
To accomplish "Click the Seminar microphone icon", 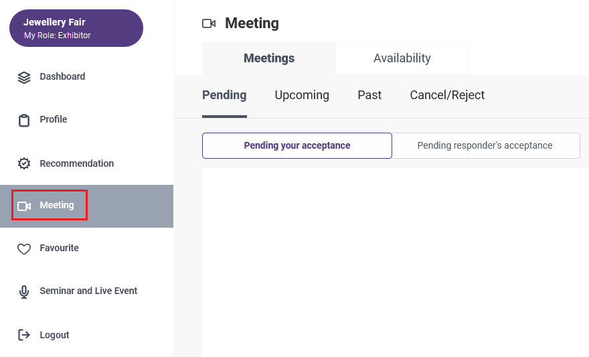I will (x=24, y=292).
